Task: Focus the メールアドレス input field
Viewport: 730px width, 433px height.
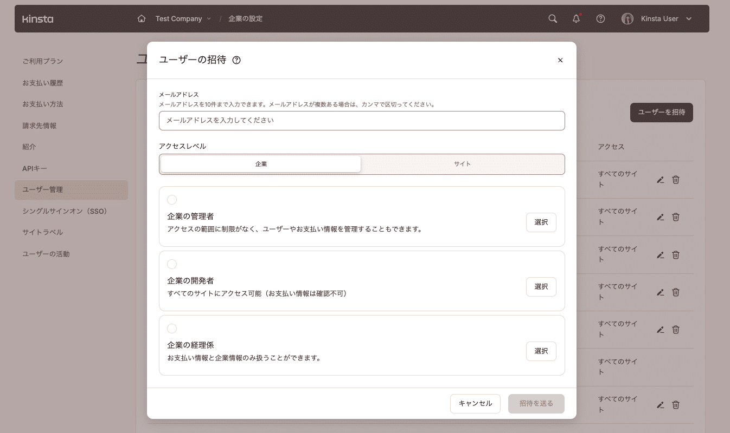Action: click(362, 121)
